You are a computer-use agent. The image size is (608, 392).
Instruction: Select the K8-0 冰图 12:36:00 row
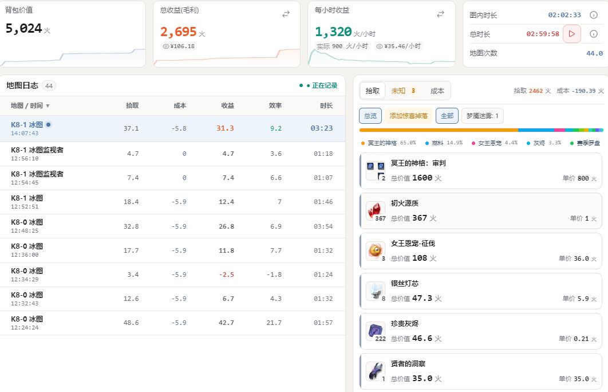coord(172,250)
